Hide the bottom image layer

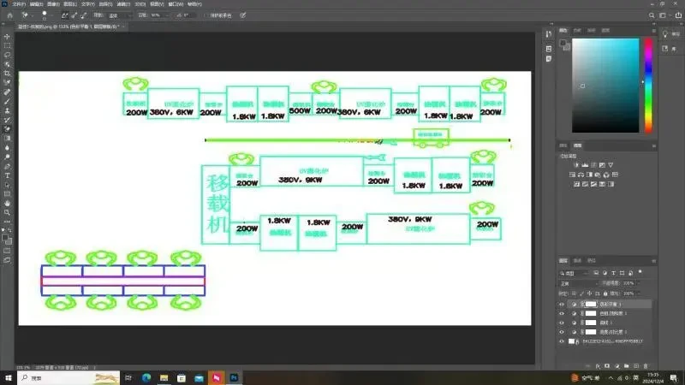coord(562,341)
